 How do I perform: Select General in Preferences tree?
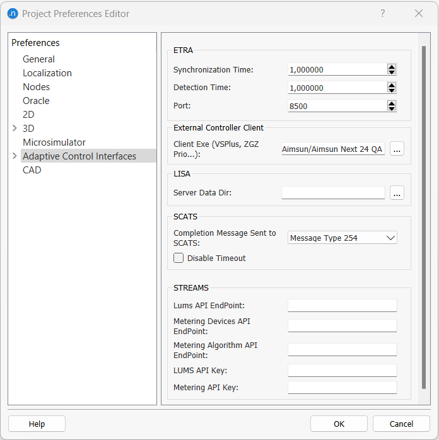(38, 59)
